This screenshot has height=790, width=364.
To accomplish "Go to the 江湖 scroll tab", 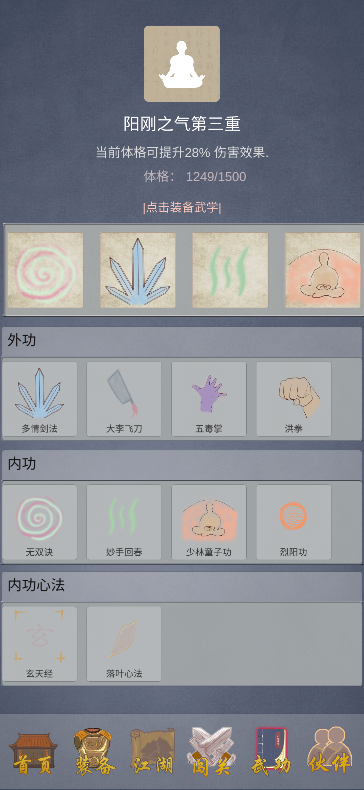I will tap(153, 752).
